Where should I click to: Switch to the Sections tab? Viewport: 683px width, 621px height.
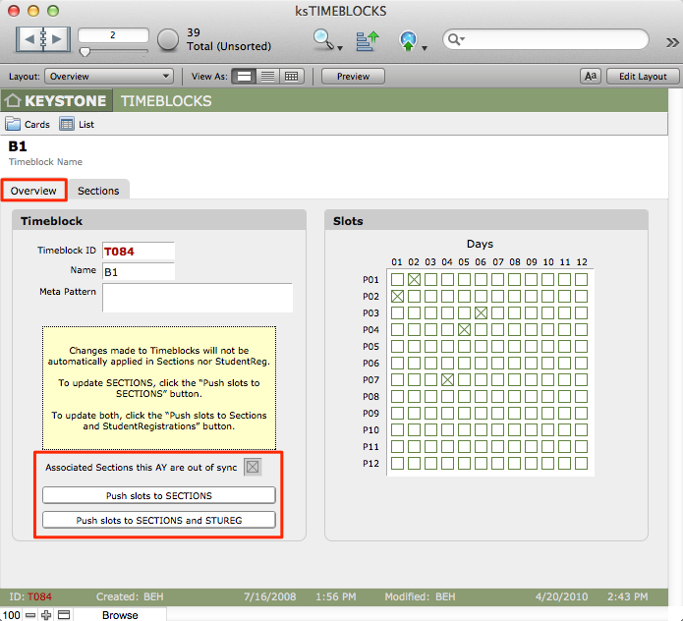[x=98, y=191]
